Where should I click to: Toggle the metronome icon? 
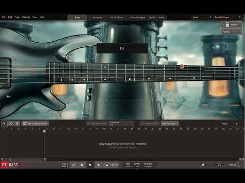(107, 165)
